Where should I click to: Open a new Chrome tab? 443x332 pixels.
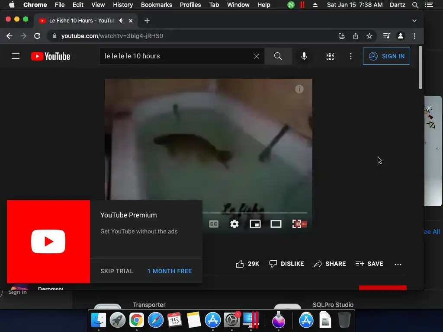pos(147,21)
